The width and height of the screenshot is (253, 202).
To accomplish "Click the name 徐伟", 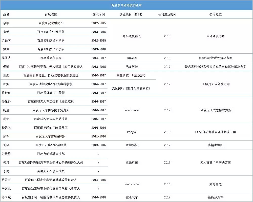I will coord(6,49).
